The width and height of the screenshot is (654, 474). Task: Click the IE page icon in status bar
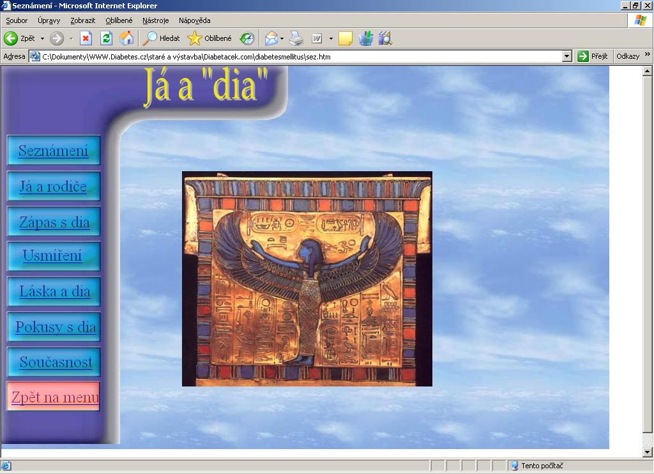click(6, 466)
